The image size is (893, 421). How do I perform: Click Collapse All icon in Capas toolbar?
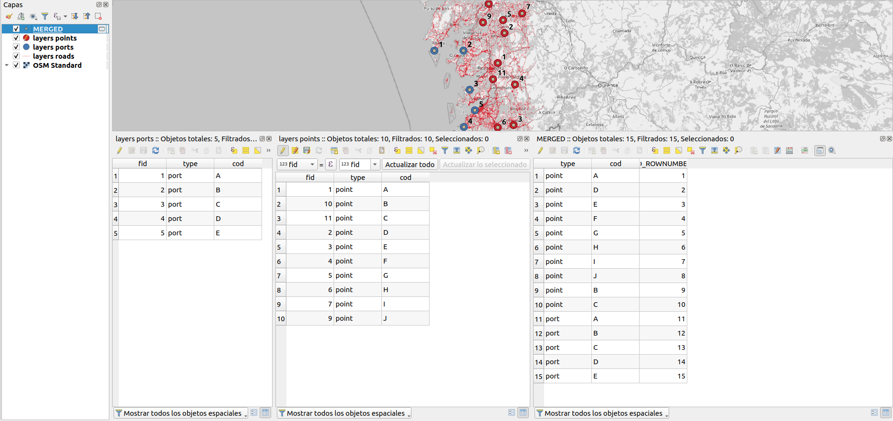click(x=86, y=16)
